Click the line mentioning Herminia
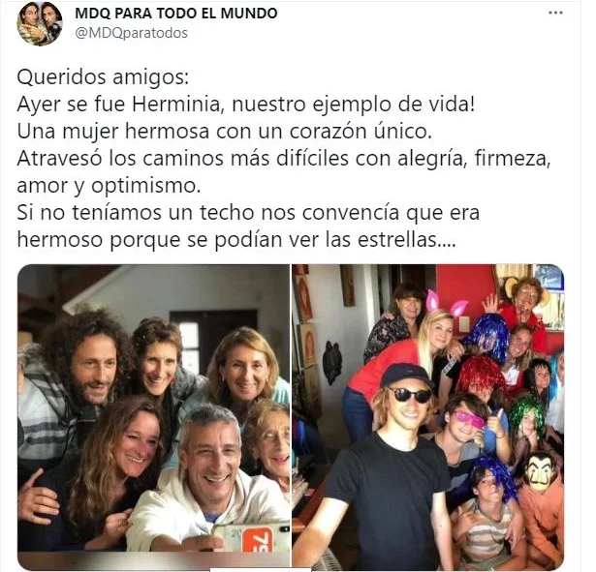This screenshot has height=572, width=596. (246, 105)
